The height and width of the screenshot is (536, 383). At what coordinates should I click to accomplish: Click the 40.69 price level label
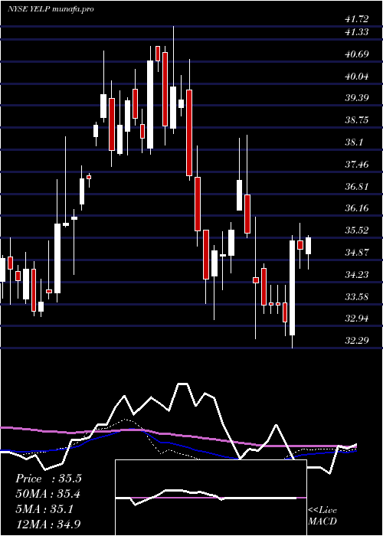[357, 54]
